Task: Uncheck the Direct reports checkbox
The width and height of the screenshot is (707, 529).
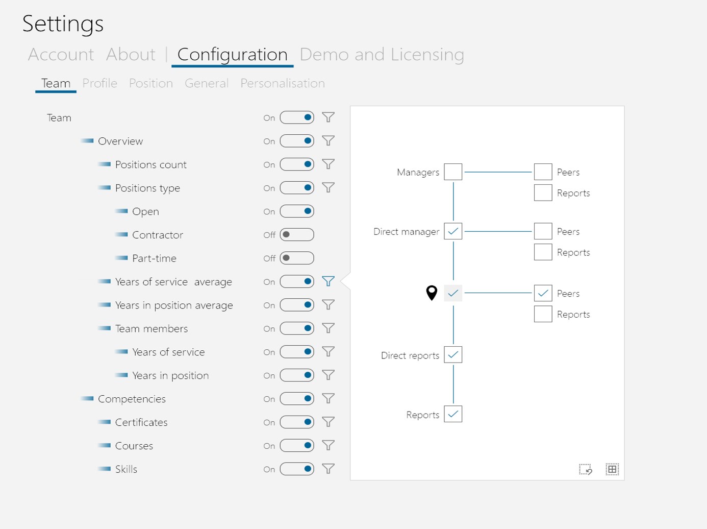Action: pos(453,355)
